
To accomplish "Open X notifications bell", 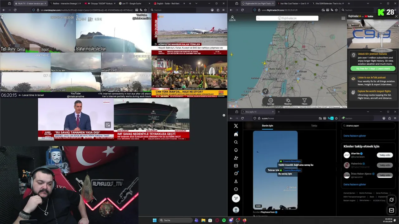I will (x=236, y=150).
